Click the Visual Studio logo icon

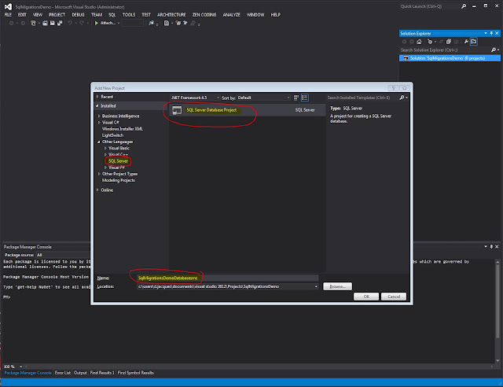tap(8, 6)
